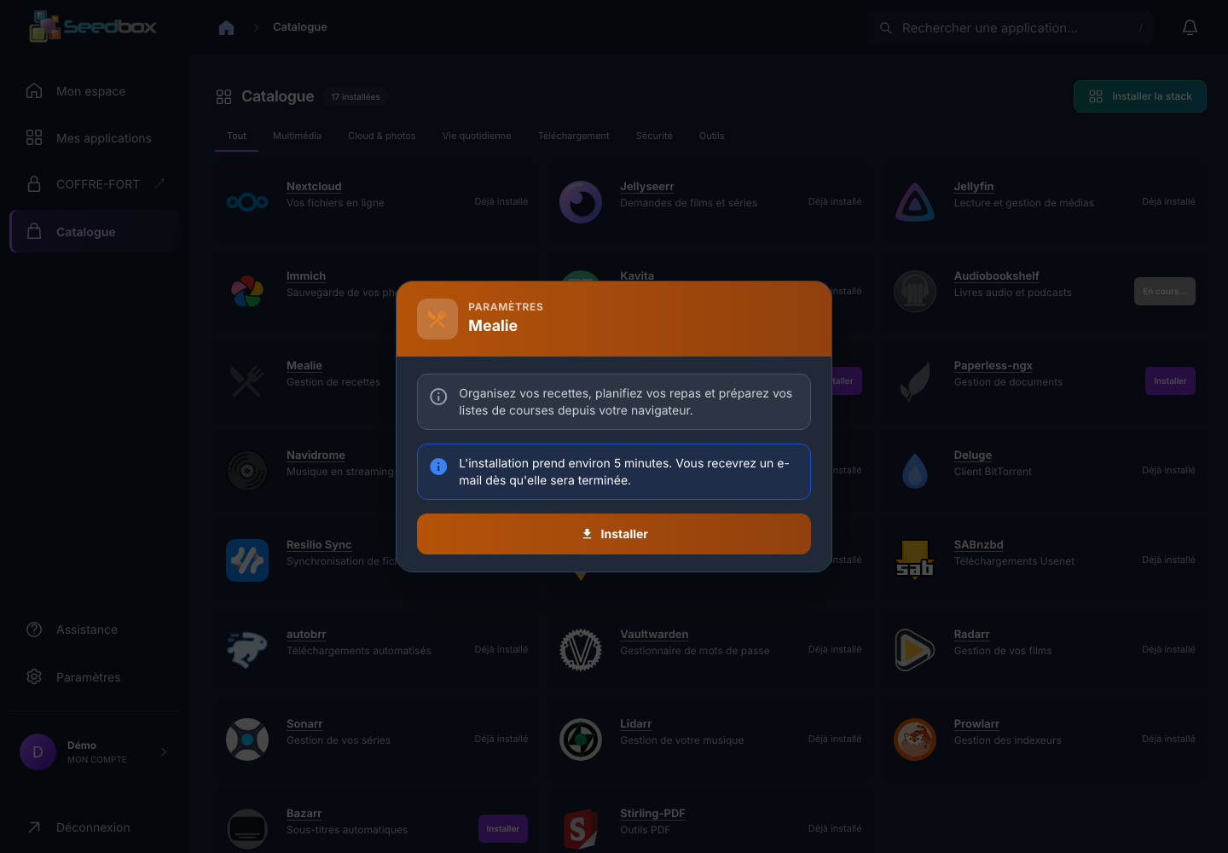
Task: Click the orange Installer button in dialog
Action: pyautogui.click(x=614, y=534)
